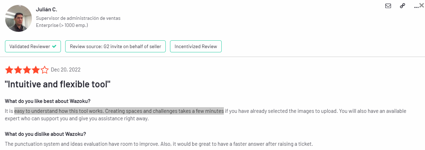The image size is (425, 150).
Task: Copy review link via chain icon
Action: (x=402, y=6)
